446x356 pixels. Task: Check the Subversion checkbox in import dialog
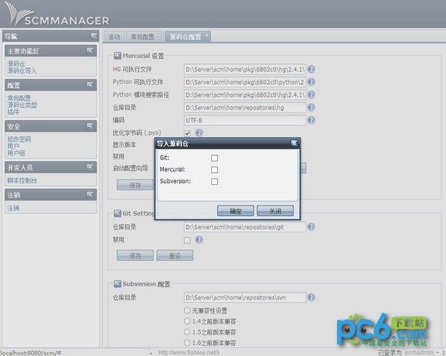pyautogui.click(x=215, y=181)
